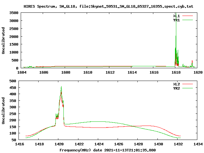The image size is (204, 153).
Task: Click the 1616 x-axis tick label
Action: point(154,72)
